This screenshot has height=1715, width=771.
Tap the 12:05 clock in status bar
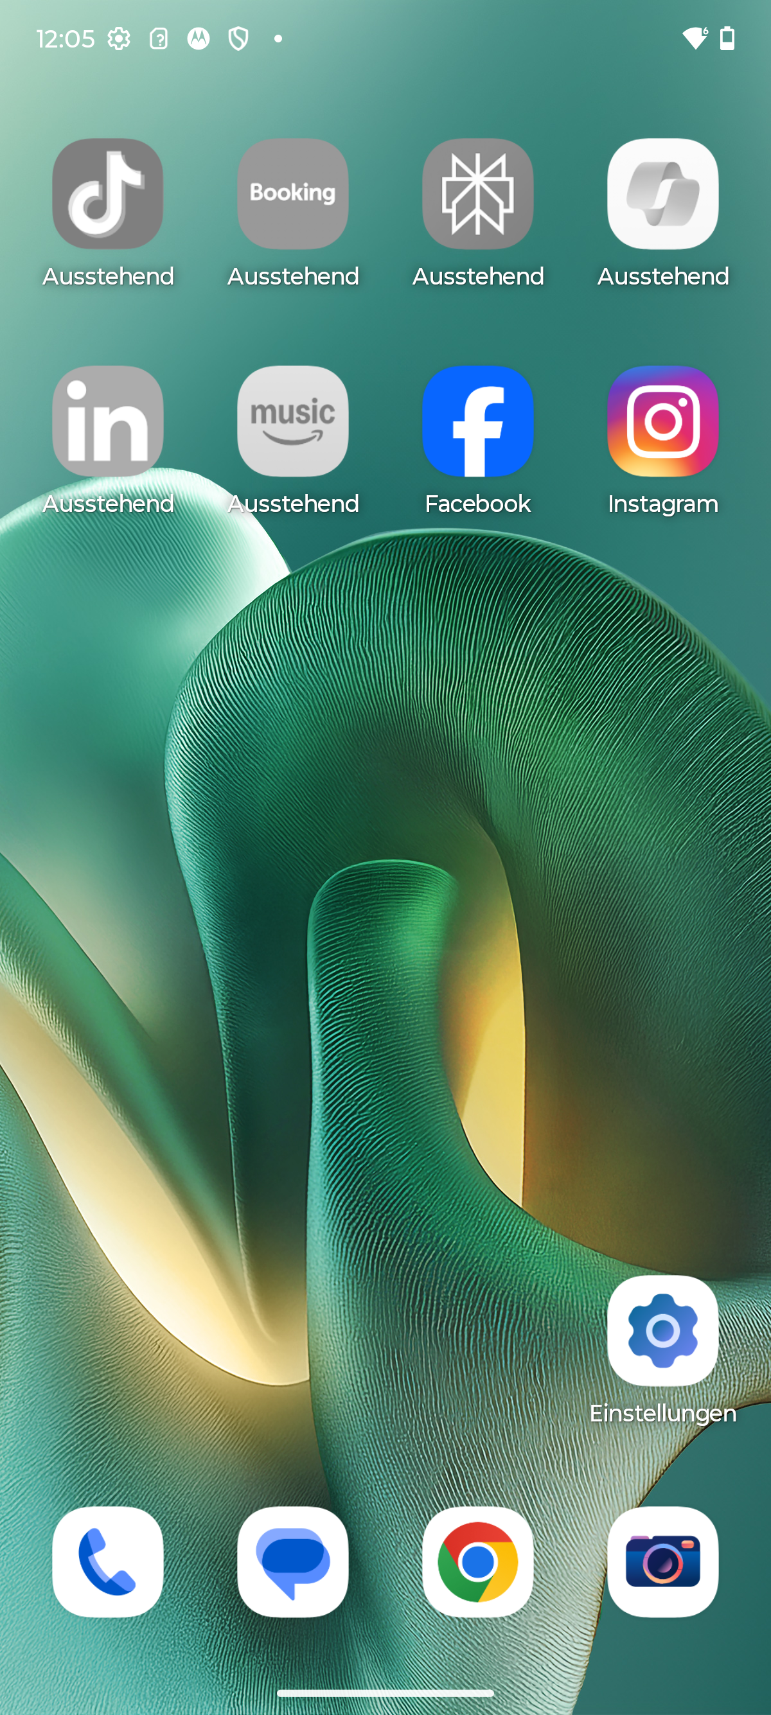[x=66, y=39]
